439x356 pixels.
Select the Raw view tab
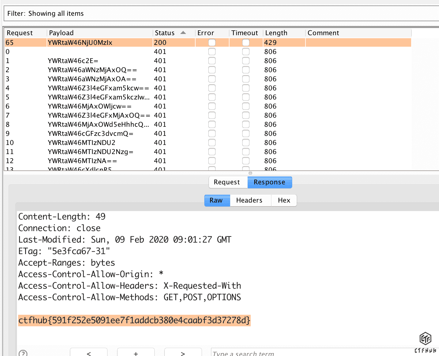(216, 200)
